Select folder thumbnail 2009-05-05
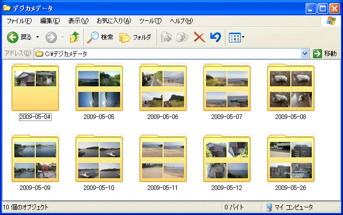 pos(99,87)
